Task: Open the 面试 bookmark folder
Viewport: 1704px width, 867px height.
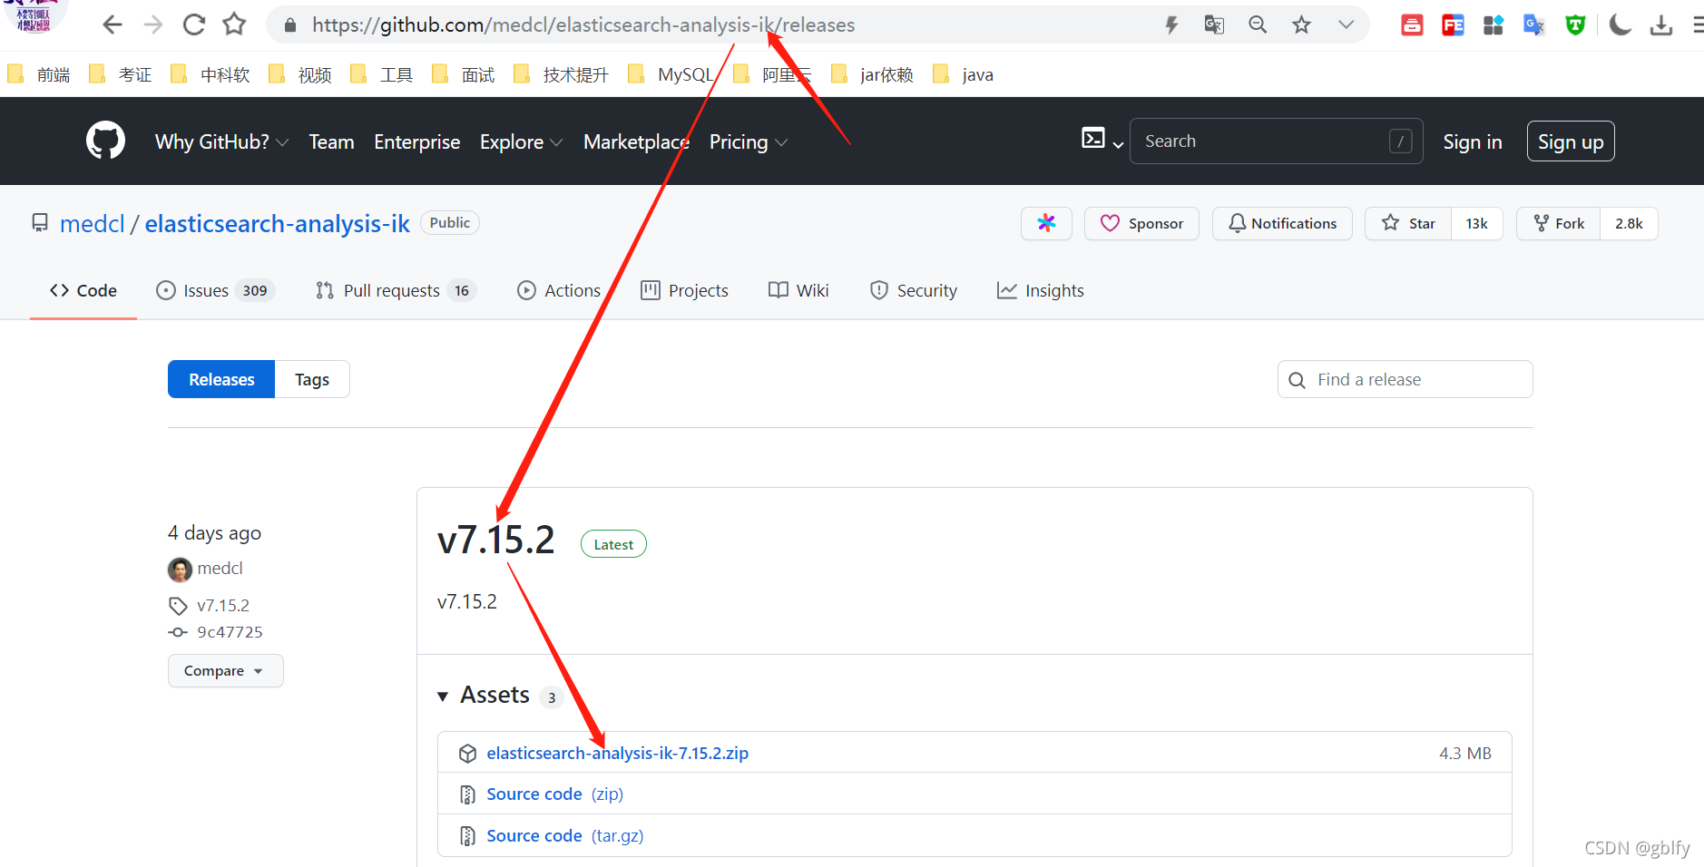Action: [464, 74]
